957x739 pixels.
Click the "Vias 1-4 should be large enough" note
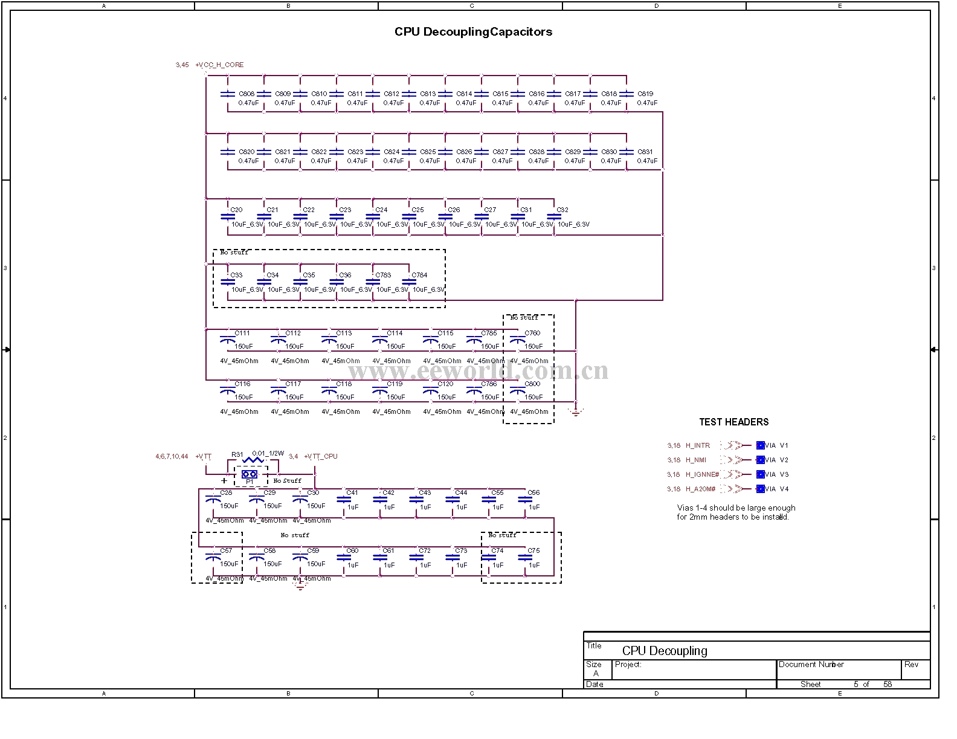coord(736,508)
